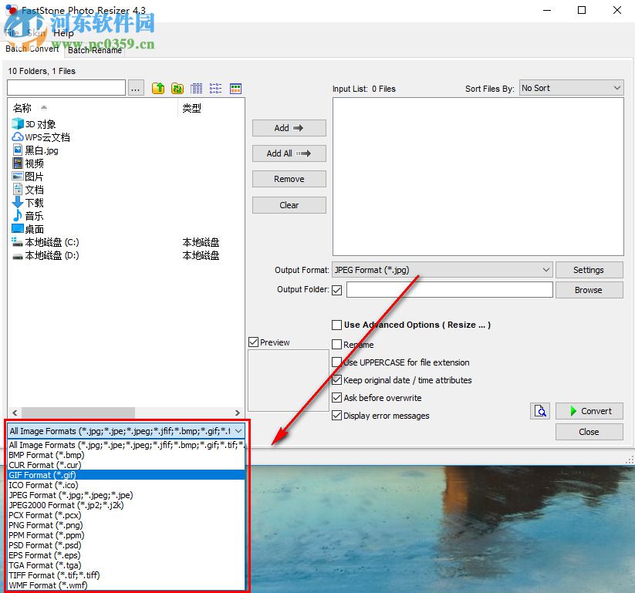Select the 视频 folder
Viewport: 635px width, 593px height.
tap(28, 163)
